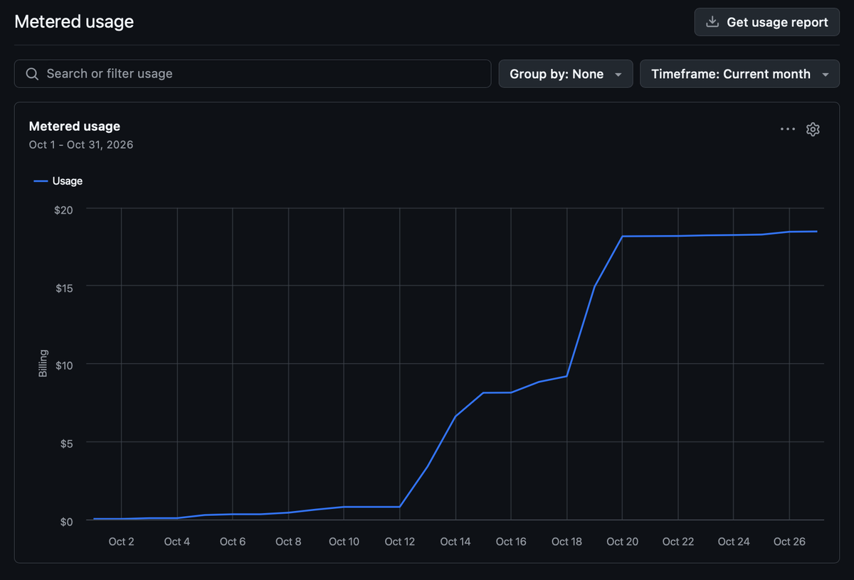854x580 pixels.
Task: Toggle the Usage legend series
Action: click(58, 181)
